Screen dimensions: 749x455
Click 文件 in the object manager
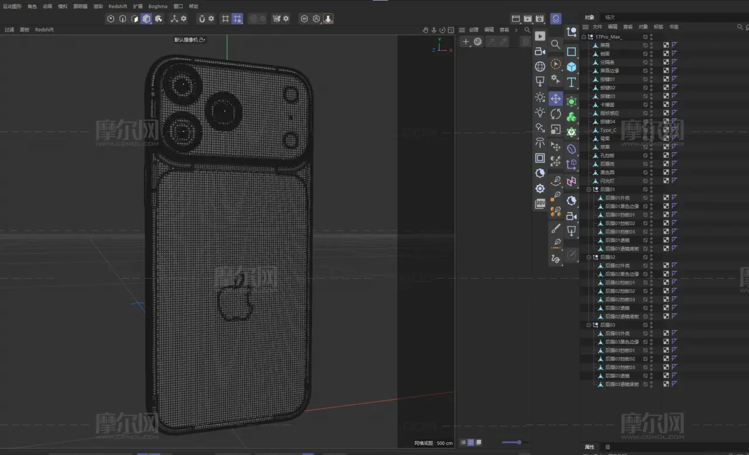(x=597, y=27)
